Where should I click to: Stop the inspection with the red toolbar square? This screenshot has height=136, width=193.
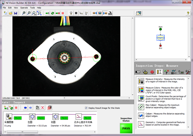(x=63, y=13)
